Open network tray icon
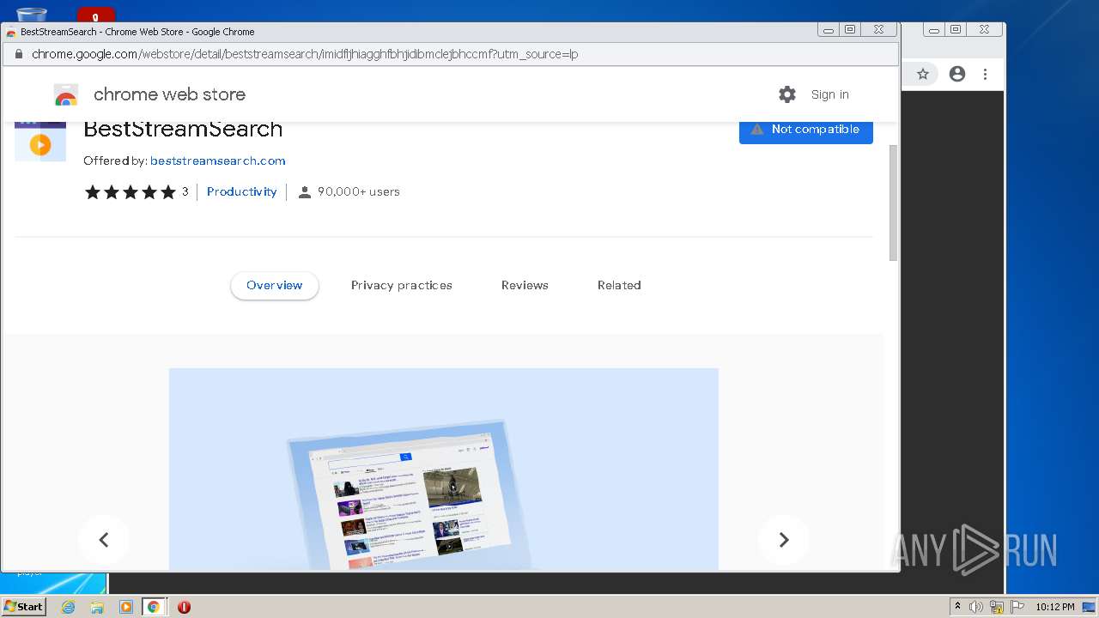This screenshot has height=618, width=1099. [x=997, y=607]
